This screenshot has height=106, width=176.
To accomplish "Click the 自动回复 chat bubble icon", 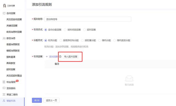I will coord(4,13).
